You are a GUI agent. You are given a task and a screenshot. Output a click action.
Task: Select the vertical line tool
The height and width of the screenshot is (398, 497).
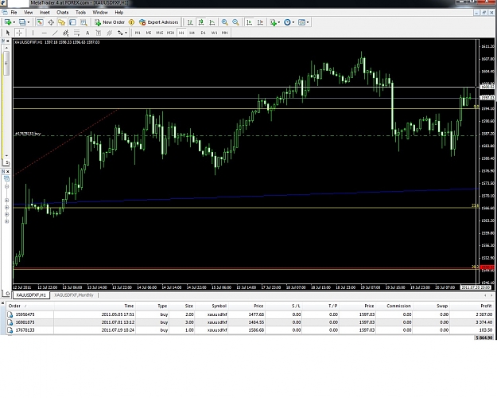(x=33, y=33)
